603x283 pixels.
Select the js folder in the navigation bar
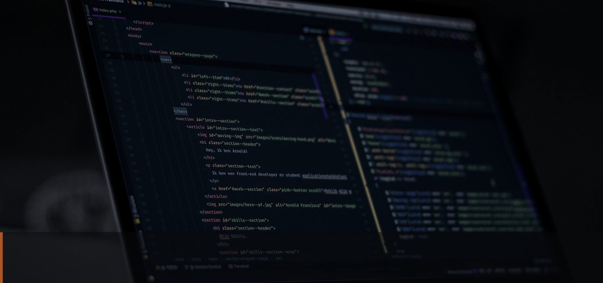tap(137, 3)
